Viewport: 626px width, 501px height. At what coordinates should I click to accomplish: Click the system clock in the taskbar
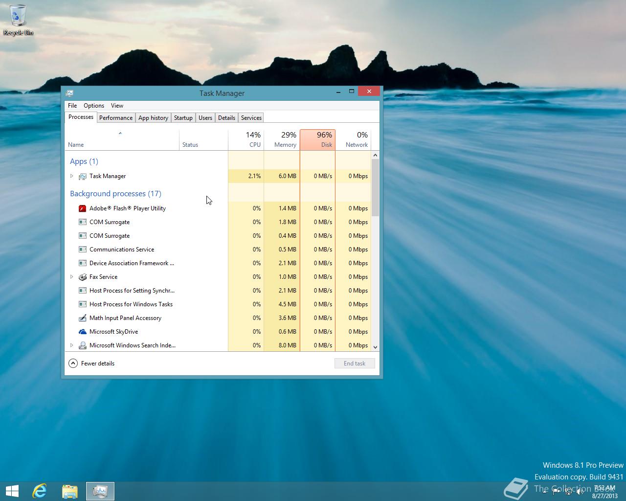point(604,492)
